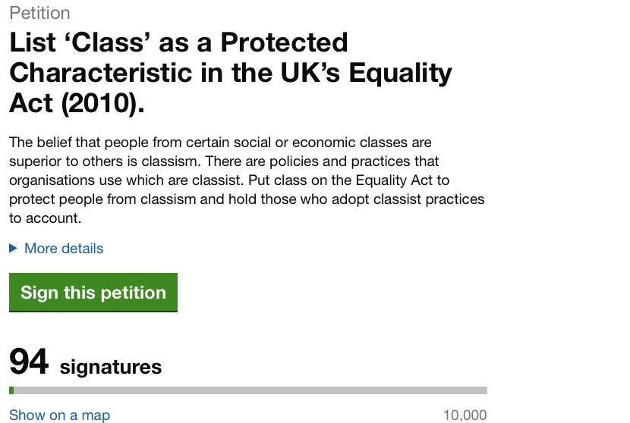Click the grey 'Petition' label at top
This screenshot has width=630, height=423.
(39, 13)
